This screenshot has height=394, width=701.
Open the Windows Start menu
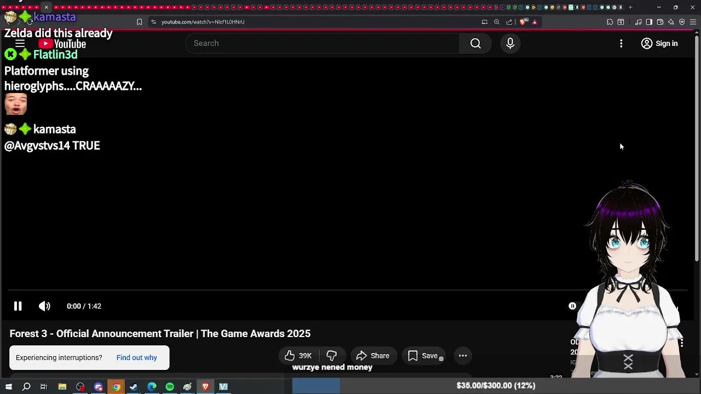click(8, 386)
